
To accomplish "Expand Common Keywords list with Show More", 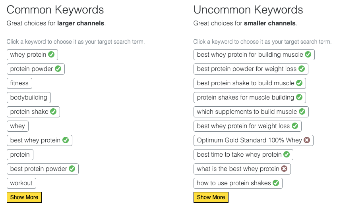I will [x=24, y=197].
